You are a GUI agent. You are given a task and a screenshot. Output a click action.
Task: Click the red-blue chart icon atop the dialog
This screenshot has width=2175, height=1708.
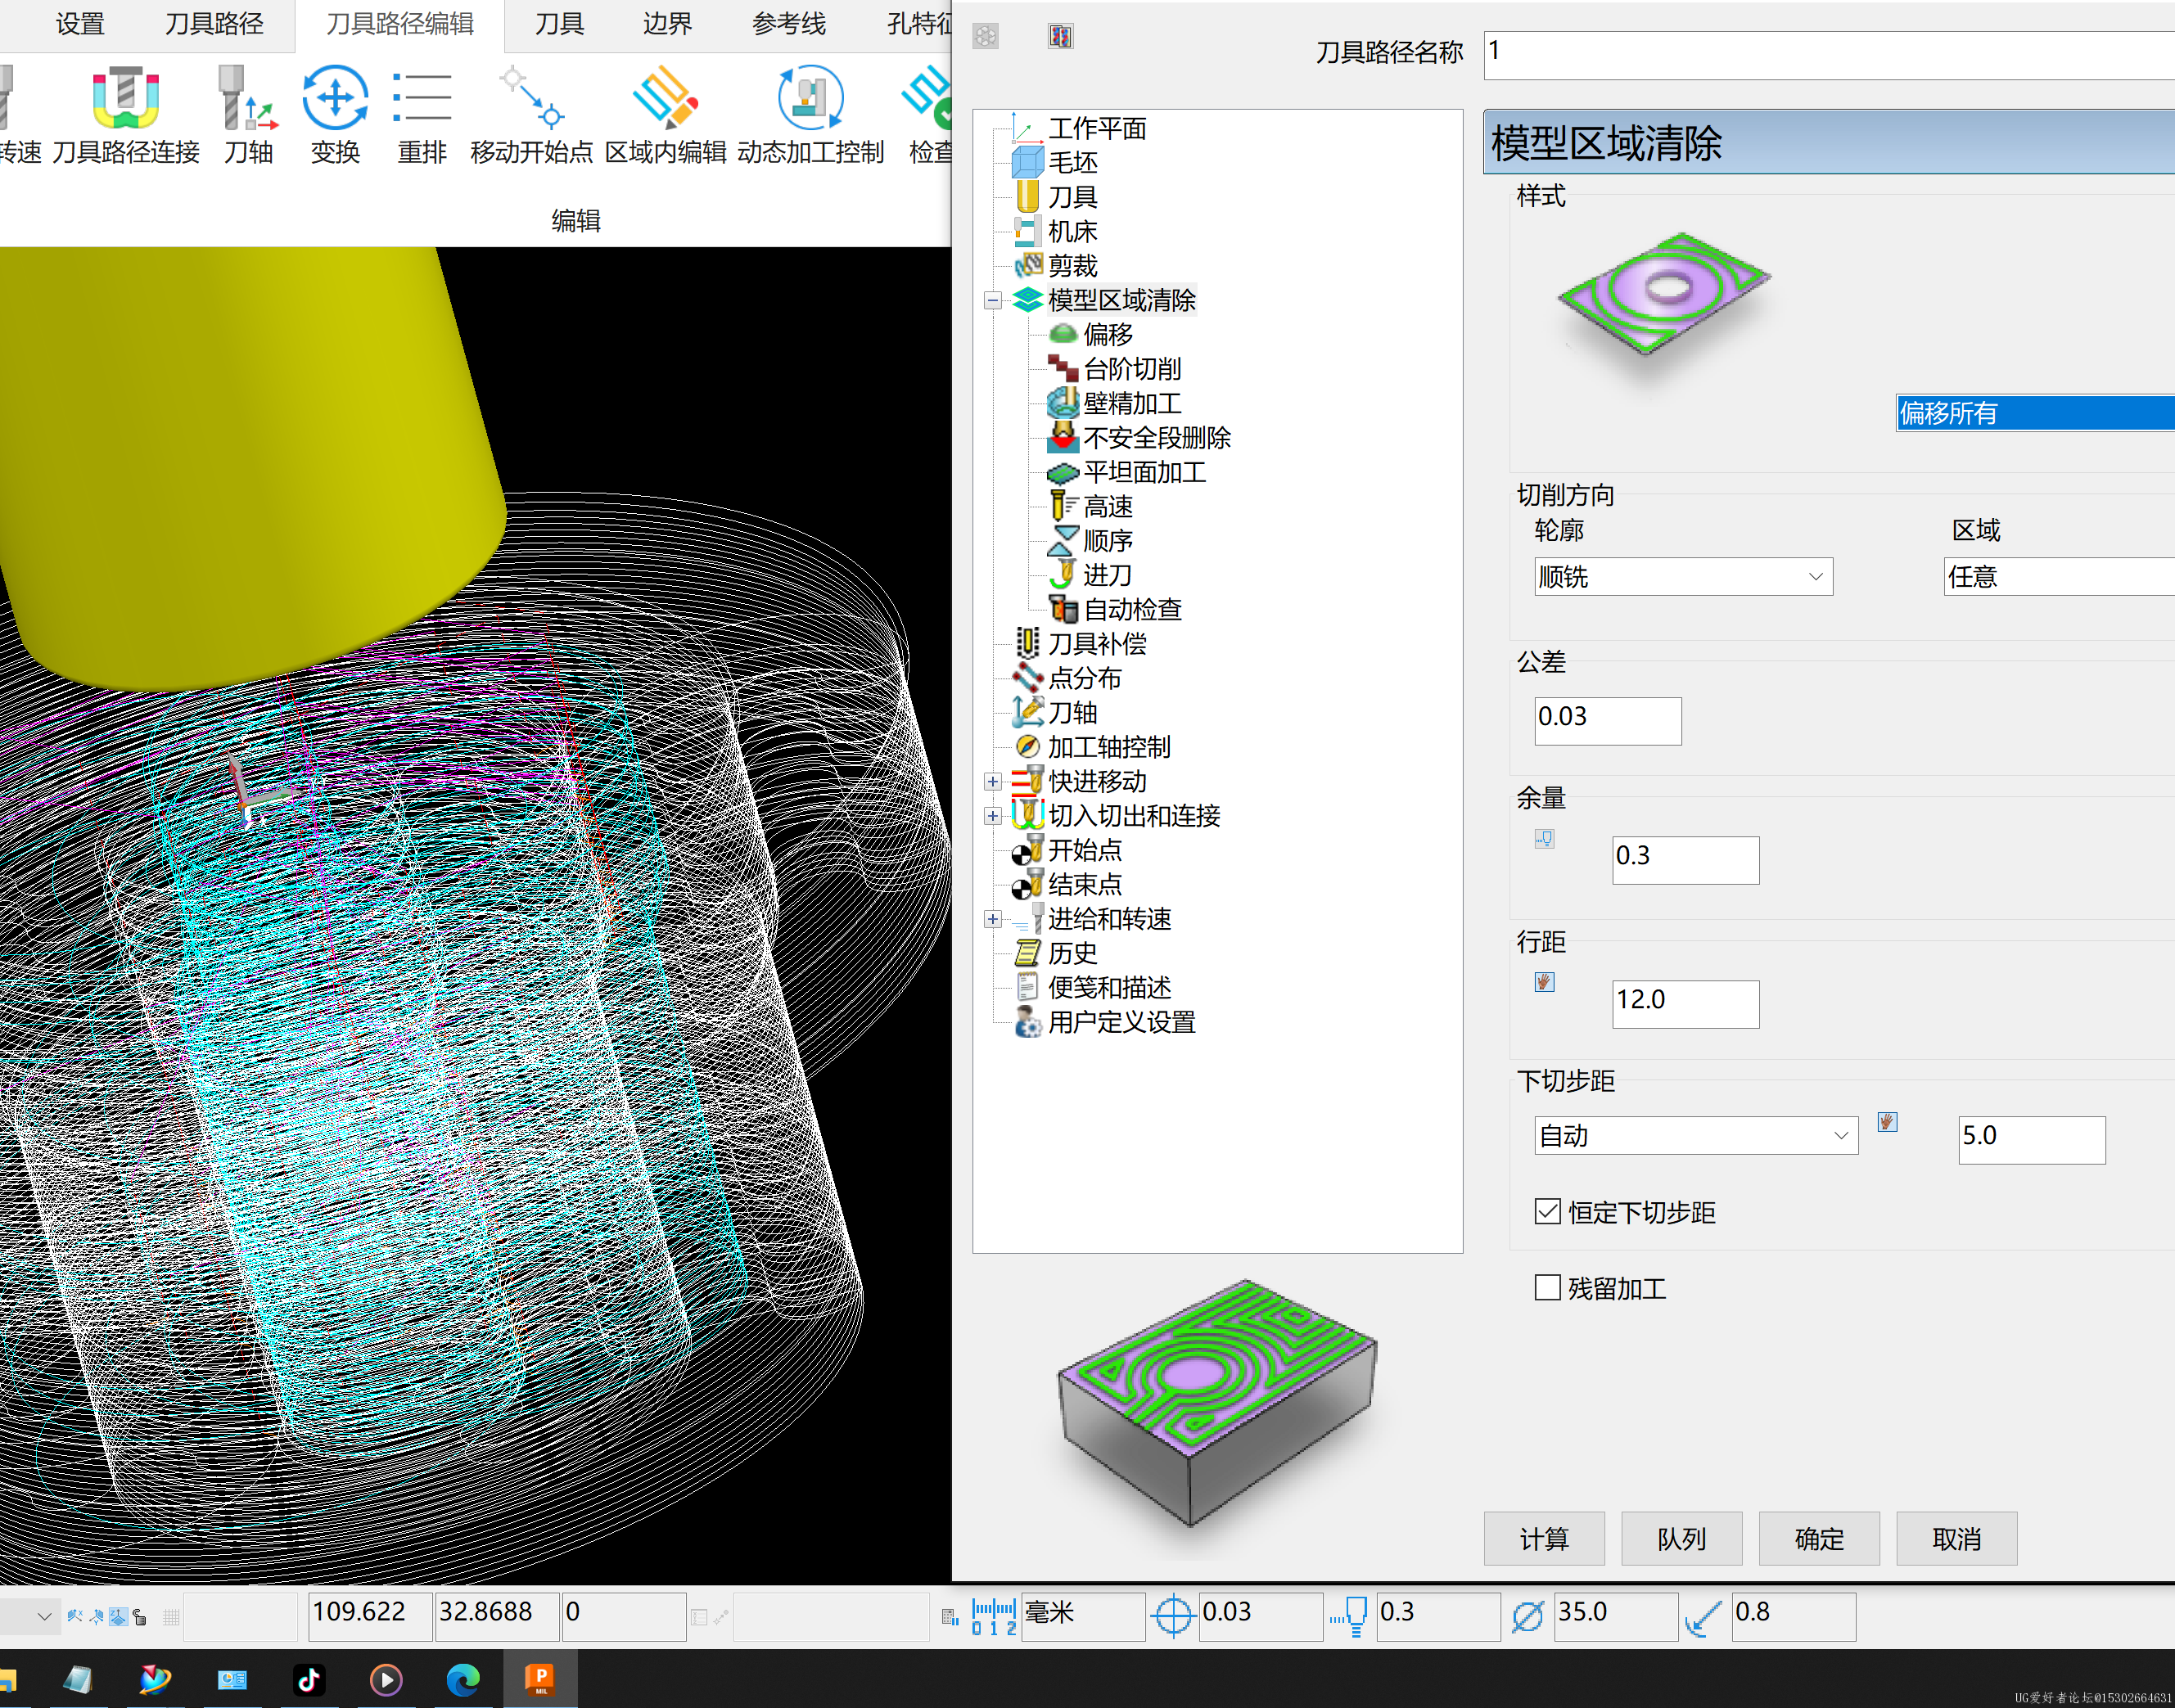click(x=1060, y=37)
